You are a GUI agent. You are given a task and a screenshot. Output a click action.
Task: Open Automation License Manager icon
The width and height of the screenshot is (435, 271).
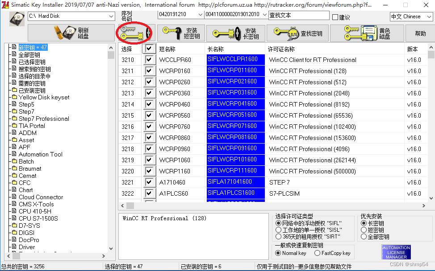[x=396, y=252]
